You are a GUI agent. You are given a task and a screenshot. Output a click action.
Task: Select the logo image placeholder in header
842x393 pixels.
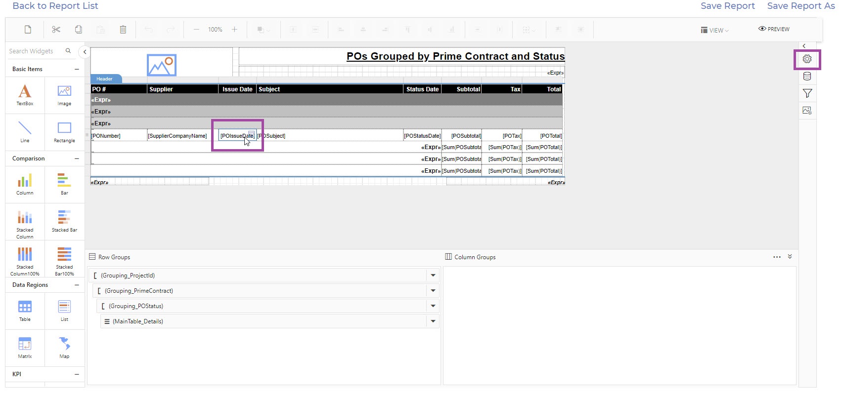(x=162, y=65)
